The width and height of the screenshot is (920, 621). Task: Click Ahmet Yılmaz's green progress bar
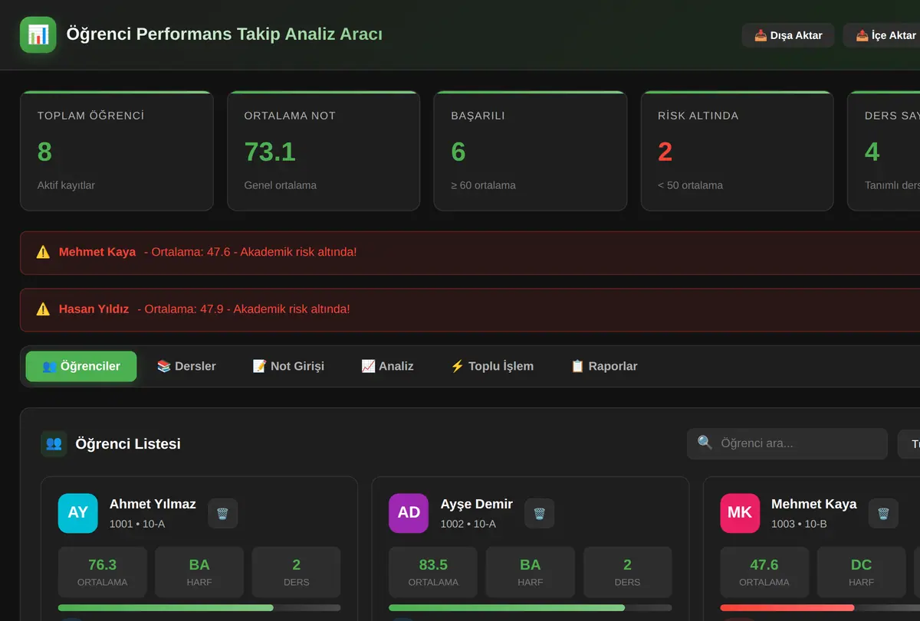coord(199,608)
